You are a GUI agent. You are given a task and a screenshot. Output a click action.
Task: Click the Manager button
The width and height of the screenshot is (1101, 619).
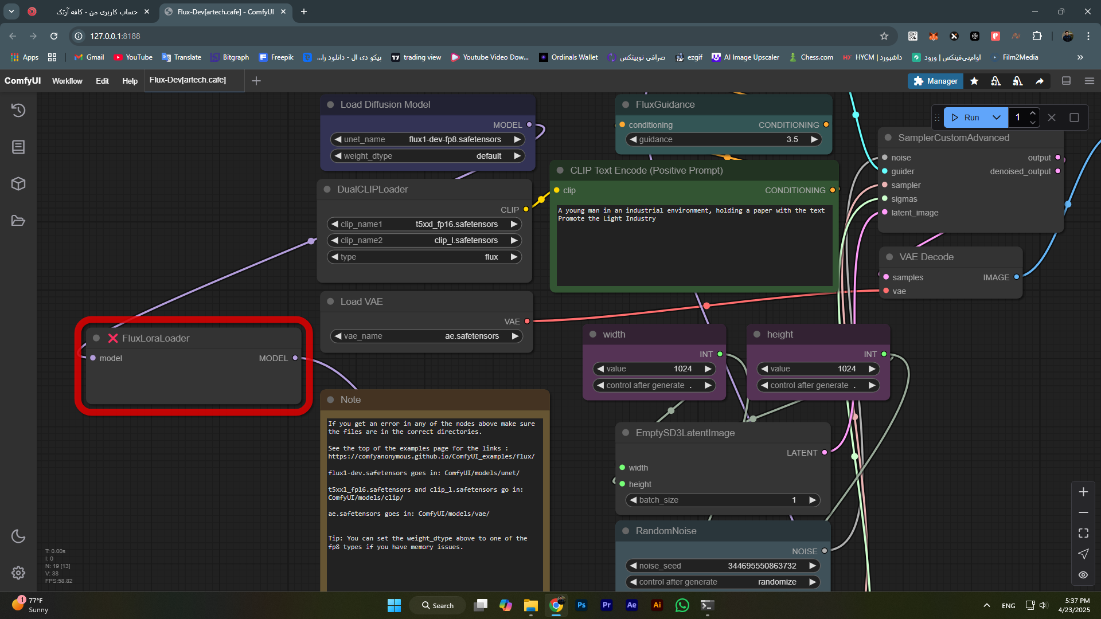(935, 81)
